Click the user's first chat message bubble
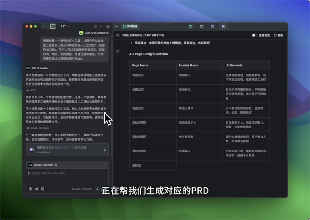The height and width of the screenshot is (220, 310). tap(75, 49)
